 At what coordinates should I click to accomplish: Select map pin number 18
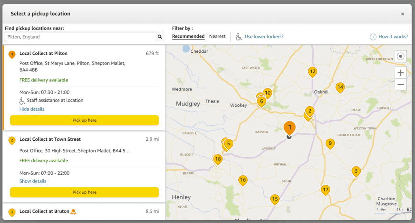point(218,159)
